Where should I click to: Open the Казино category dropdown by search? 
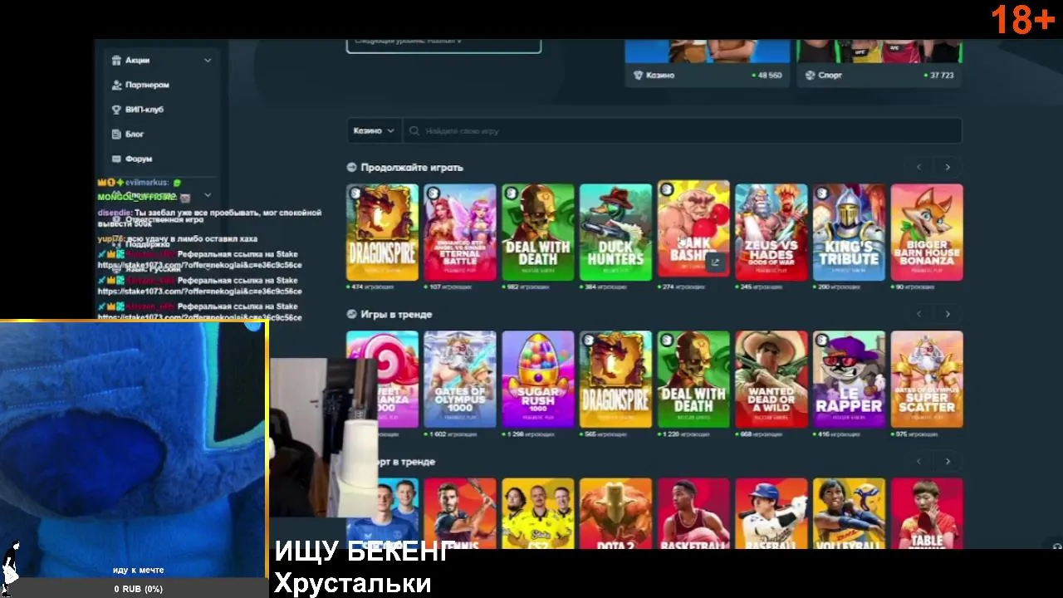(374, 131)
